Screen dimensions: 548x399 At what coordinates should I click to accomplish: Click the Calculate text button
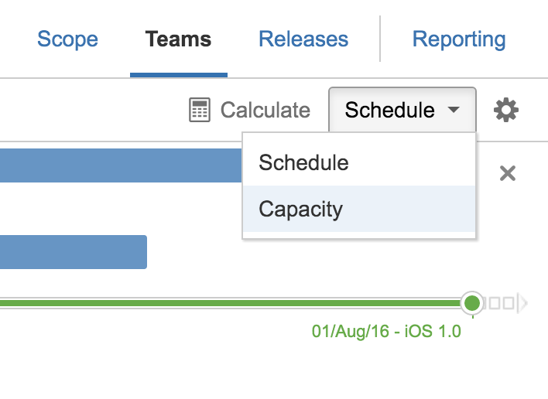pos(265,110)
